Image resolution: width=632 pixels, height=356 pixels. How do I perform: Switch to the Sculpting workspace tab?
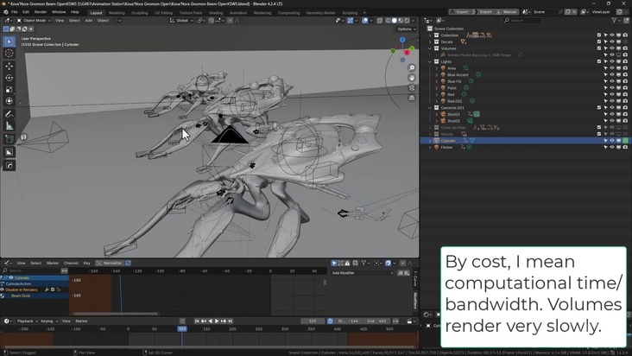tap(140, 12)
